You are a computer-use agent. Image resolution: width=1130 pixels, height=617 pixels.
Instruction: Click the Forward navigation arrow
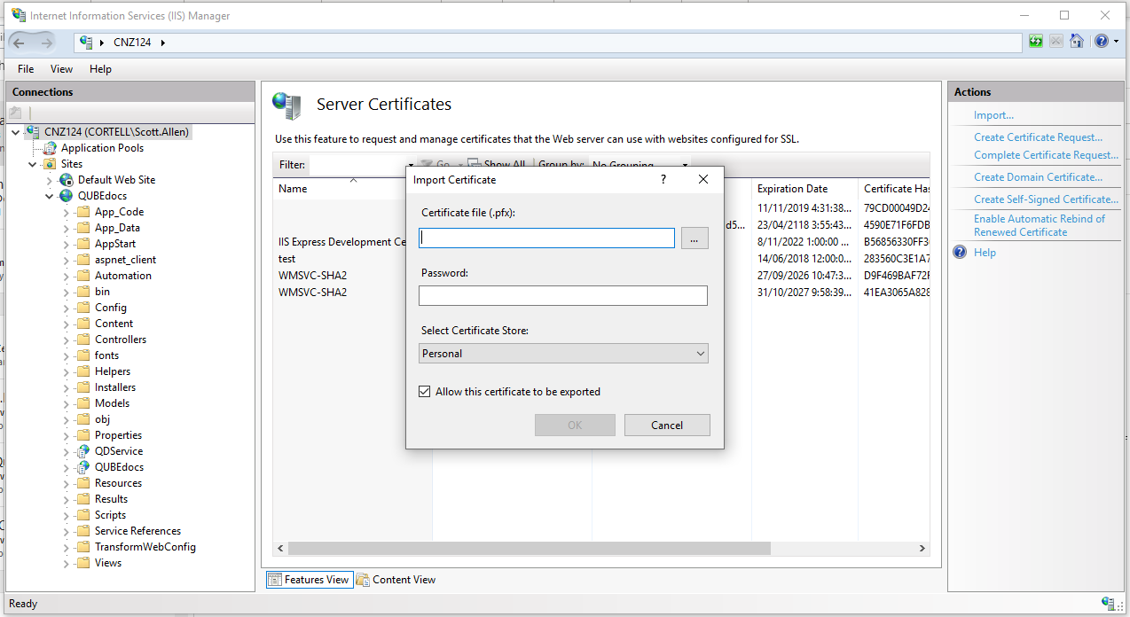(x=47, y=43)
